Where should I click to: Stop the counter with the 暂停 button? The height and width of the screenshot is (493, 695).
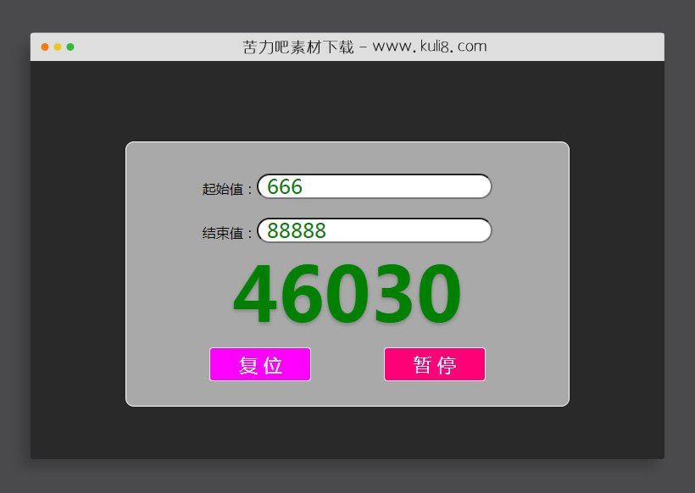(434, 364)
